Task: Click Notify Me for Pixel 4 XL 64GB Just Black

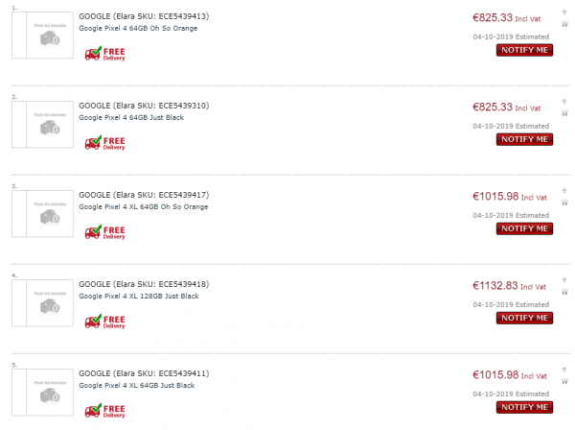Action: 524,407
